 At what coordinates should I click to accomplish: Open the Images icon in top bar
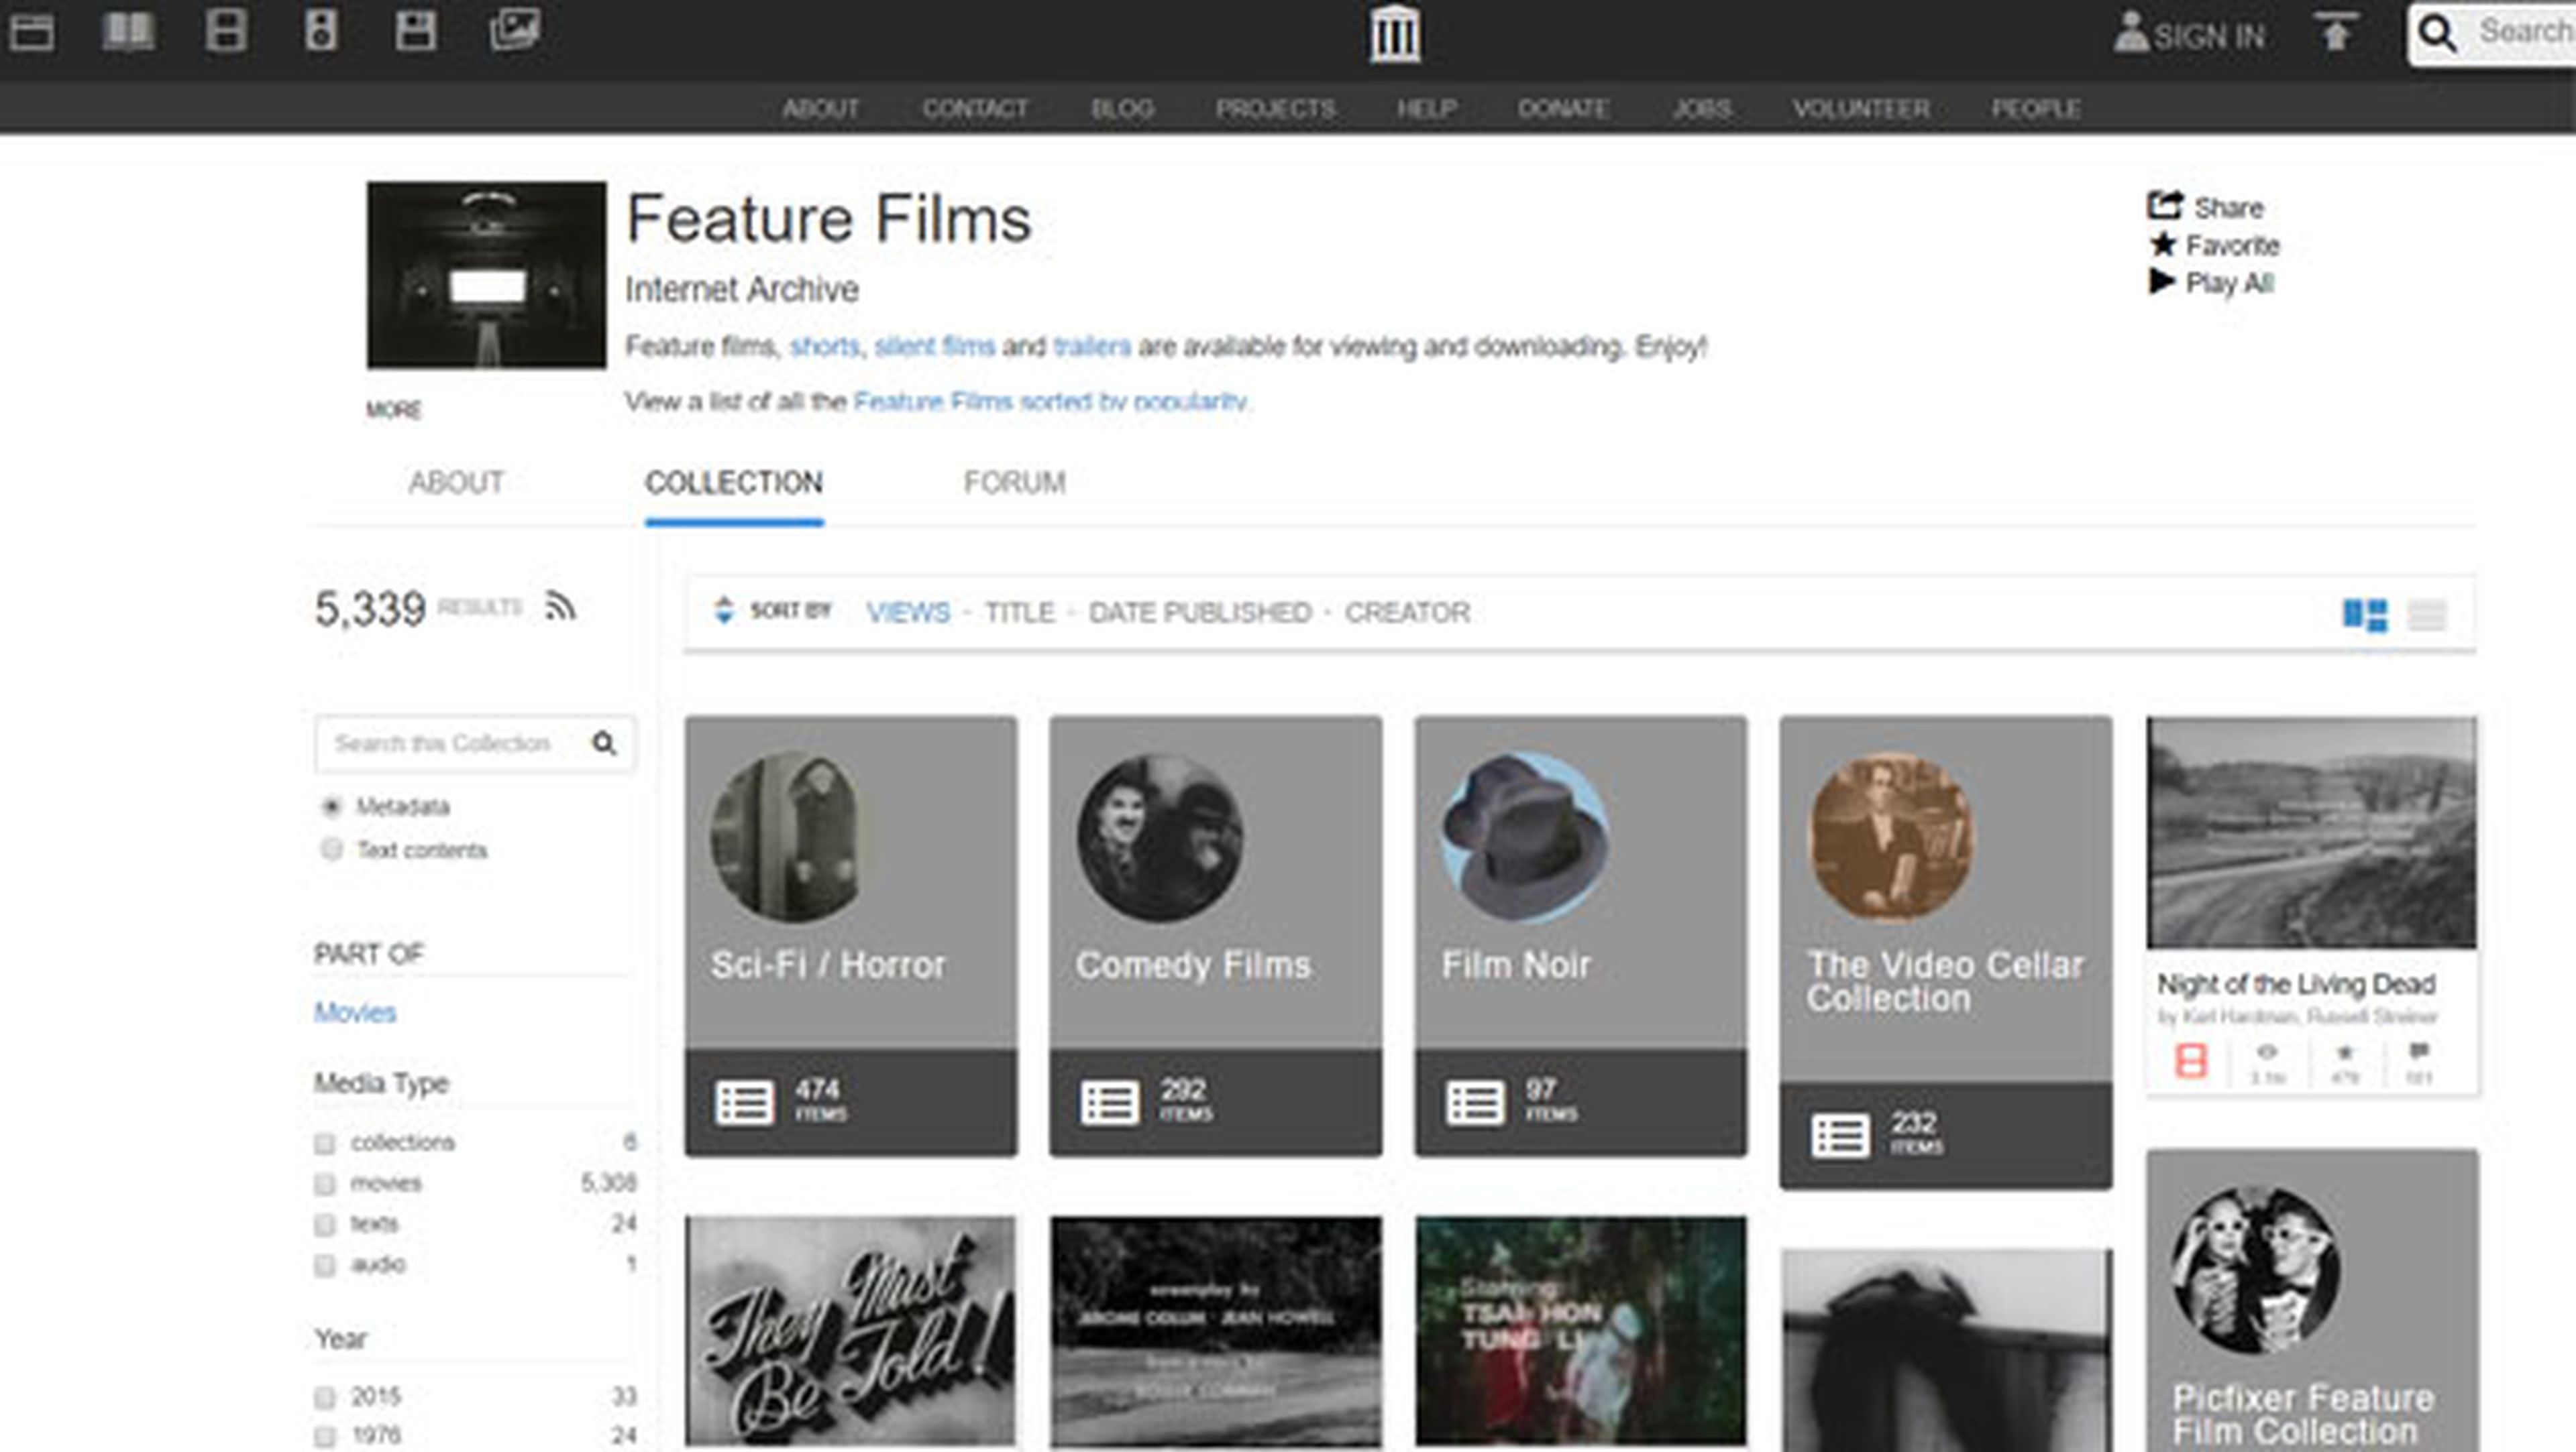click(x=514, y=30)
